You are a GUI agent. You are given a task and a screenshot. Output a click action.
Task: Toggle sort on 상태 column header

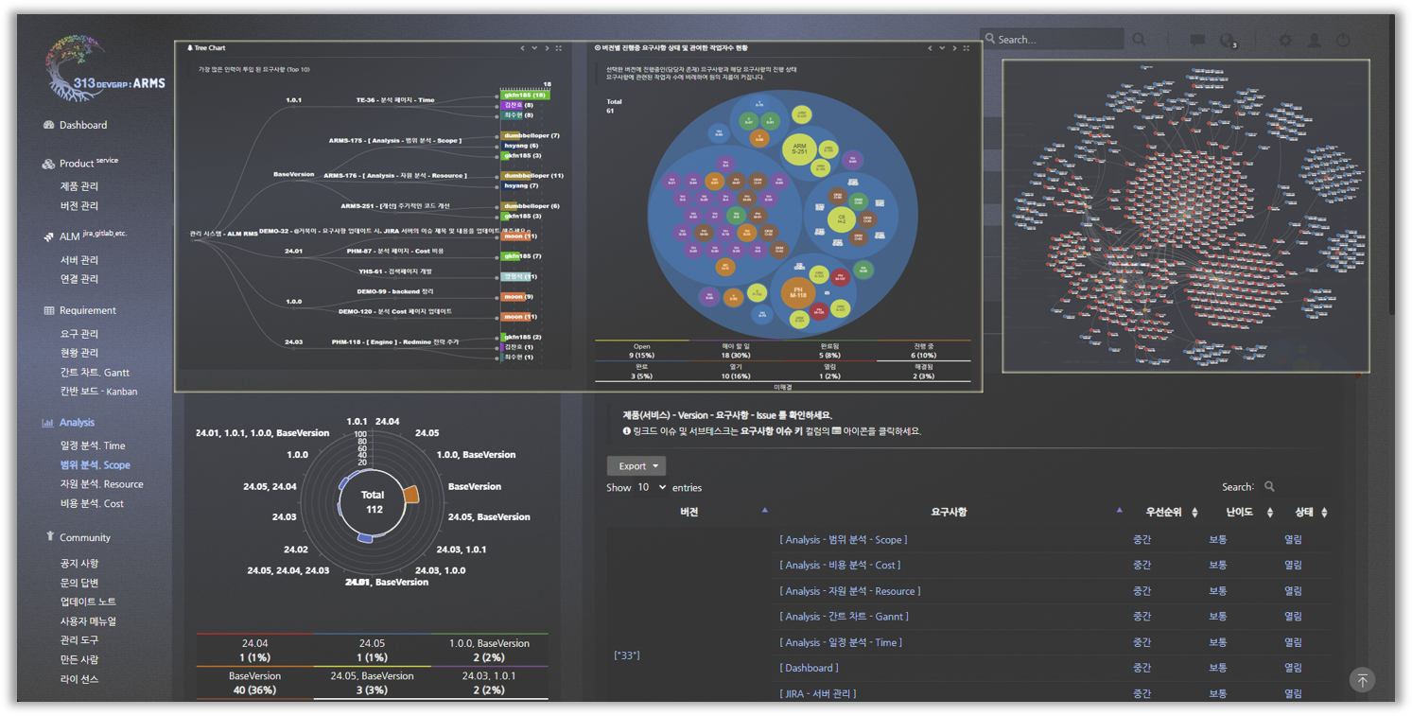click(1310, 512)
